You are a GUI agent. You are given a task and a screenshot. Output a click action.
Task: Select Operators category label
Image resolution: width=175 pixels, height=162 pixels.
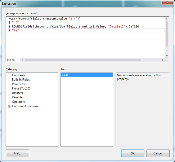pyautogui.click(x=18, y=102)
